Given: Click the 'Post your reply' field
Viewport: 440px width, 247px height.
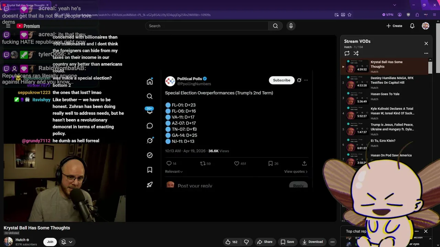Looking at the screenshot, I should pyautogui.click(x=195, y=186).
